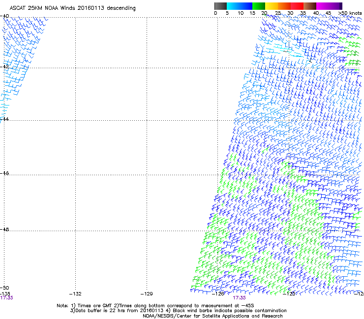The image size is (364, 319).
Task: Click the longitude label '-126'
Action: click(x=218, y=294)
